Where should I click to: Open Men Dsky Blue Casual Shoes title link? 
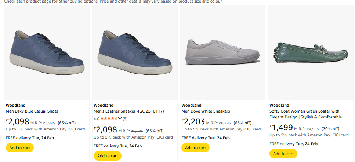32,111
